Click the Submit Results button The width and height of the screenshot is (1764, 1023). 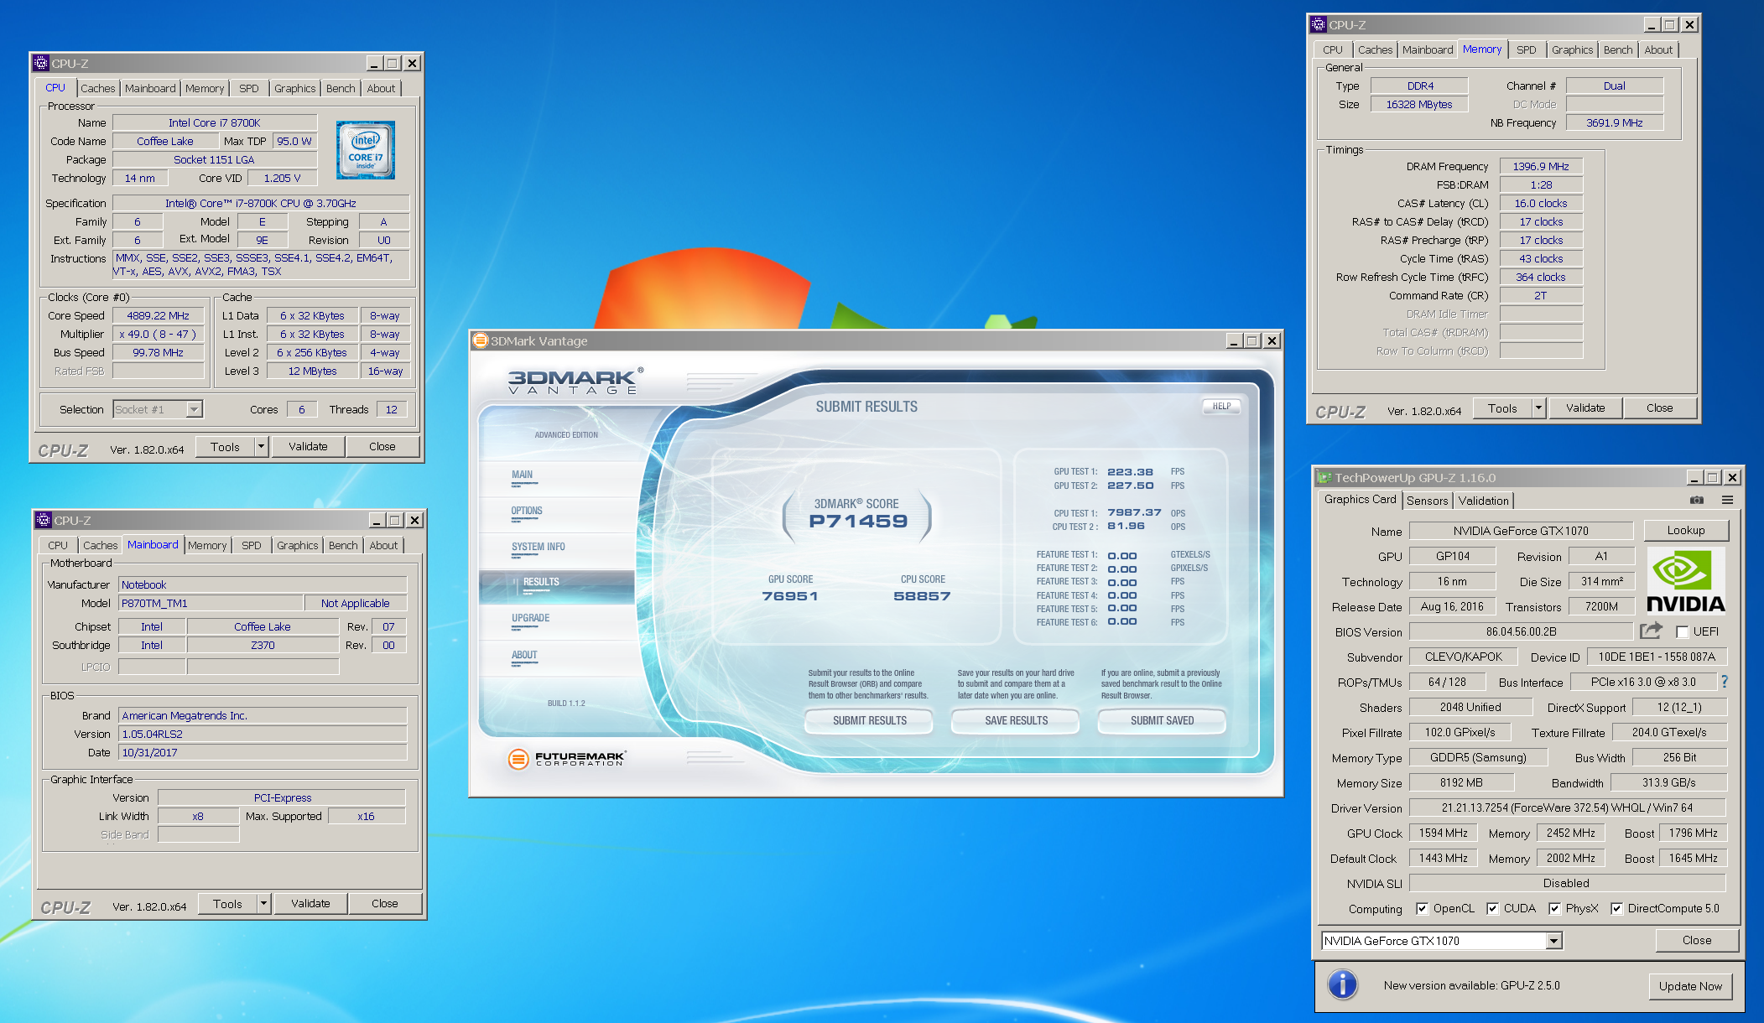coord(869,720)
